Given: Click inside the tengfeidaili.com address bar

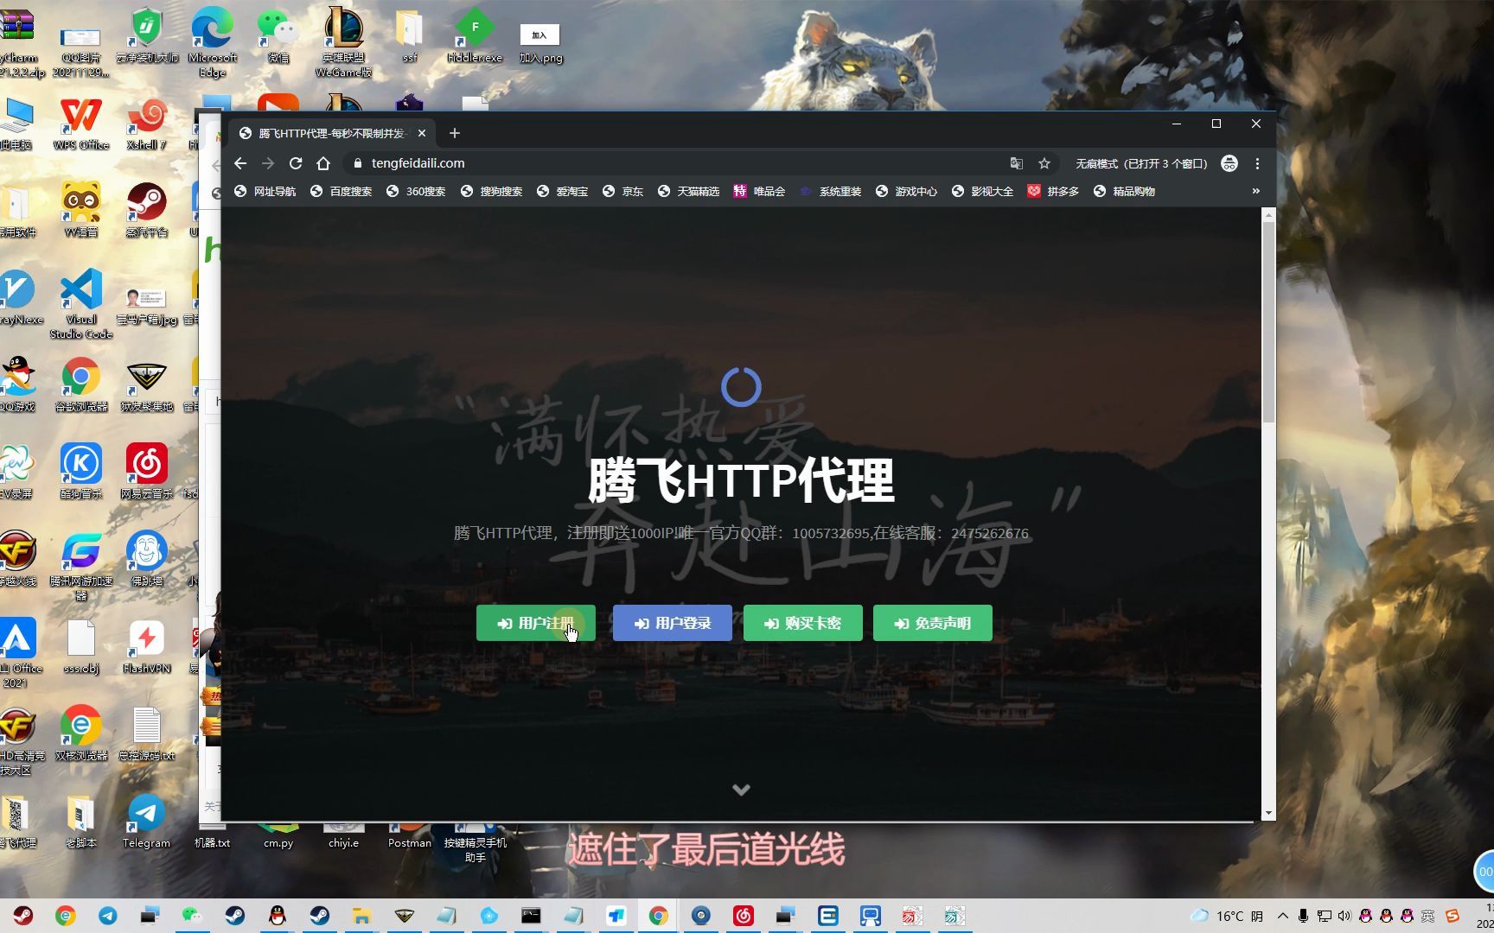Looking at the screenshot, I should (x=519, y=162).
